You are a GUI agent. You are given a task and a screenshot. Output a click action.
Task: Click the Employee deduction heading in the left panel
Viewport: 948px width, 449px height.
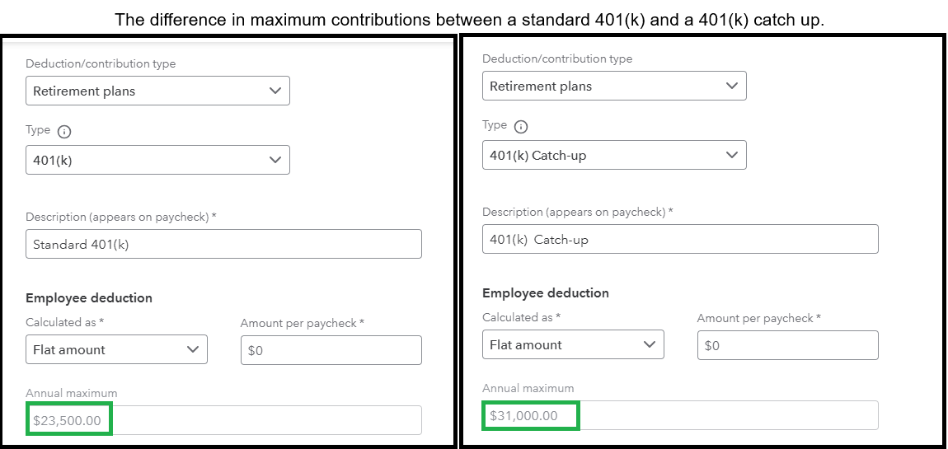pyautogui.click(x=89, y=298)
